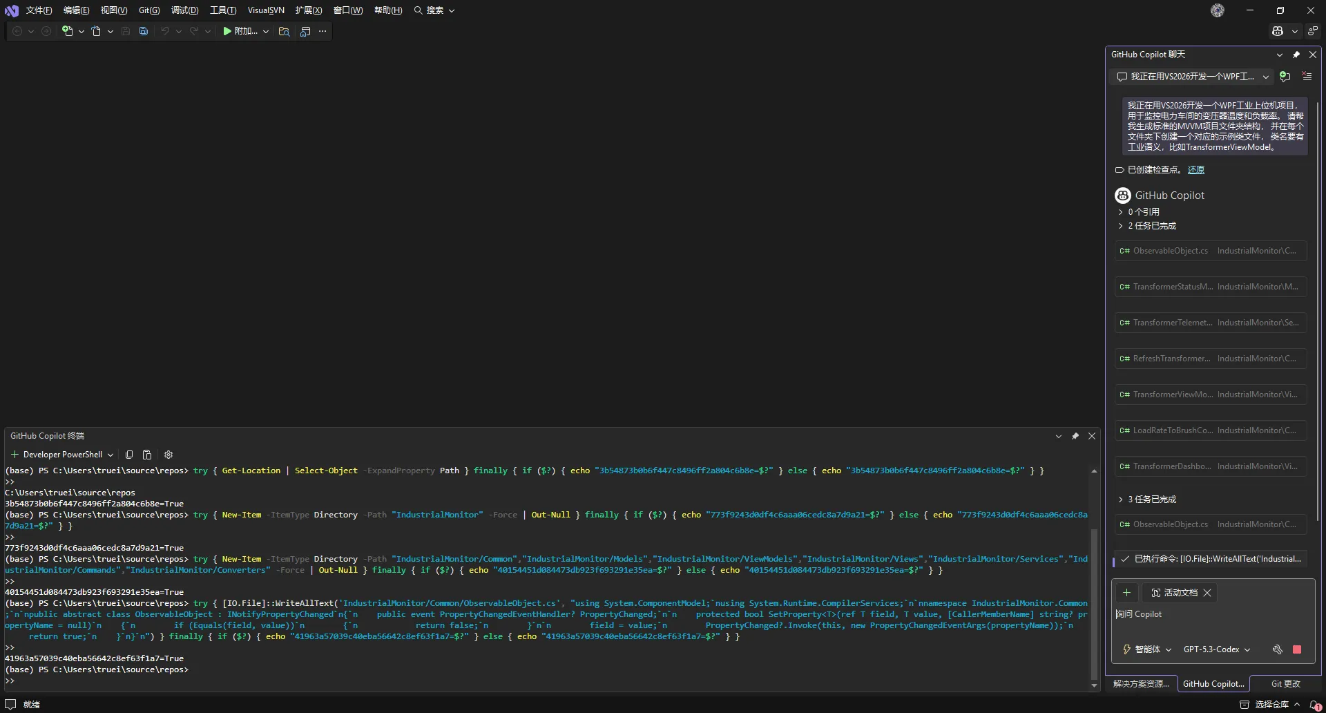Click the Copilot profile avatar in title bar

(x=1218, y=10)
